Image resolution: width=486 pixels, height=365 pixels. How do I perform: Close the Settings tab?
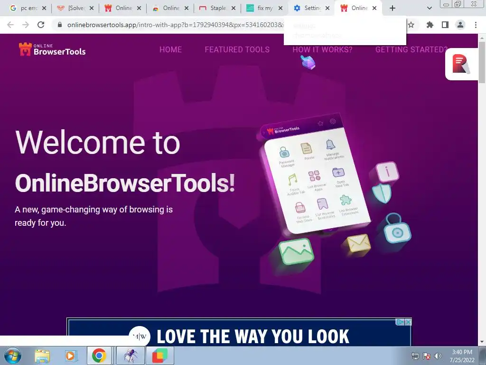[327, 9]
